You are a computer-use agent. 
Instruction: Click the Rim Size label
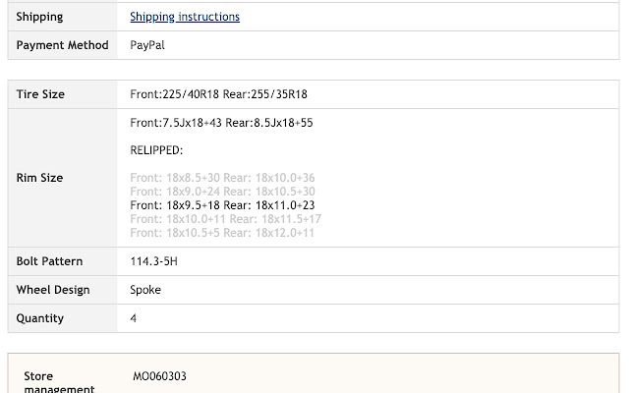point(39,178)
